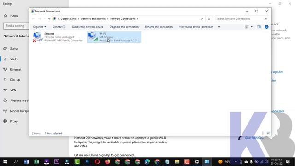Viewport: 295px width, 166px height.
Task: Click the volume speaker tray icon
Action: [x=266, y=162]
